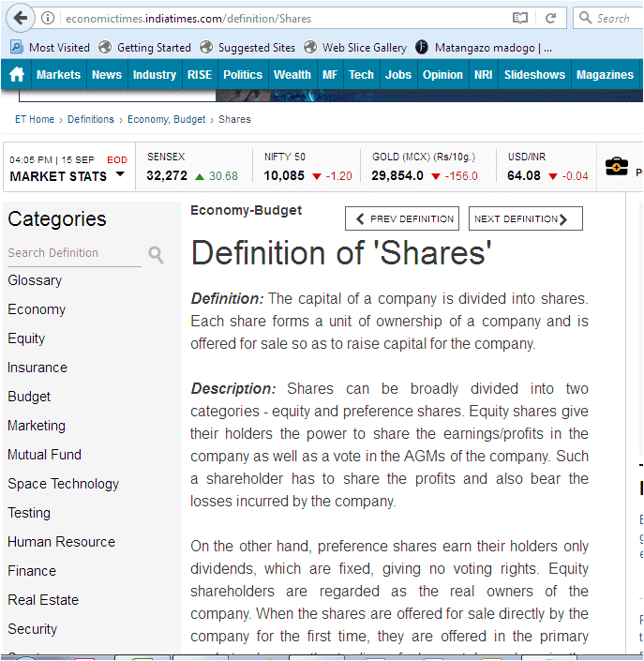Viewport: 644px width, 661px height.
Task: Go back using the browser back arrow
Action: point(20,18)
